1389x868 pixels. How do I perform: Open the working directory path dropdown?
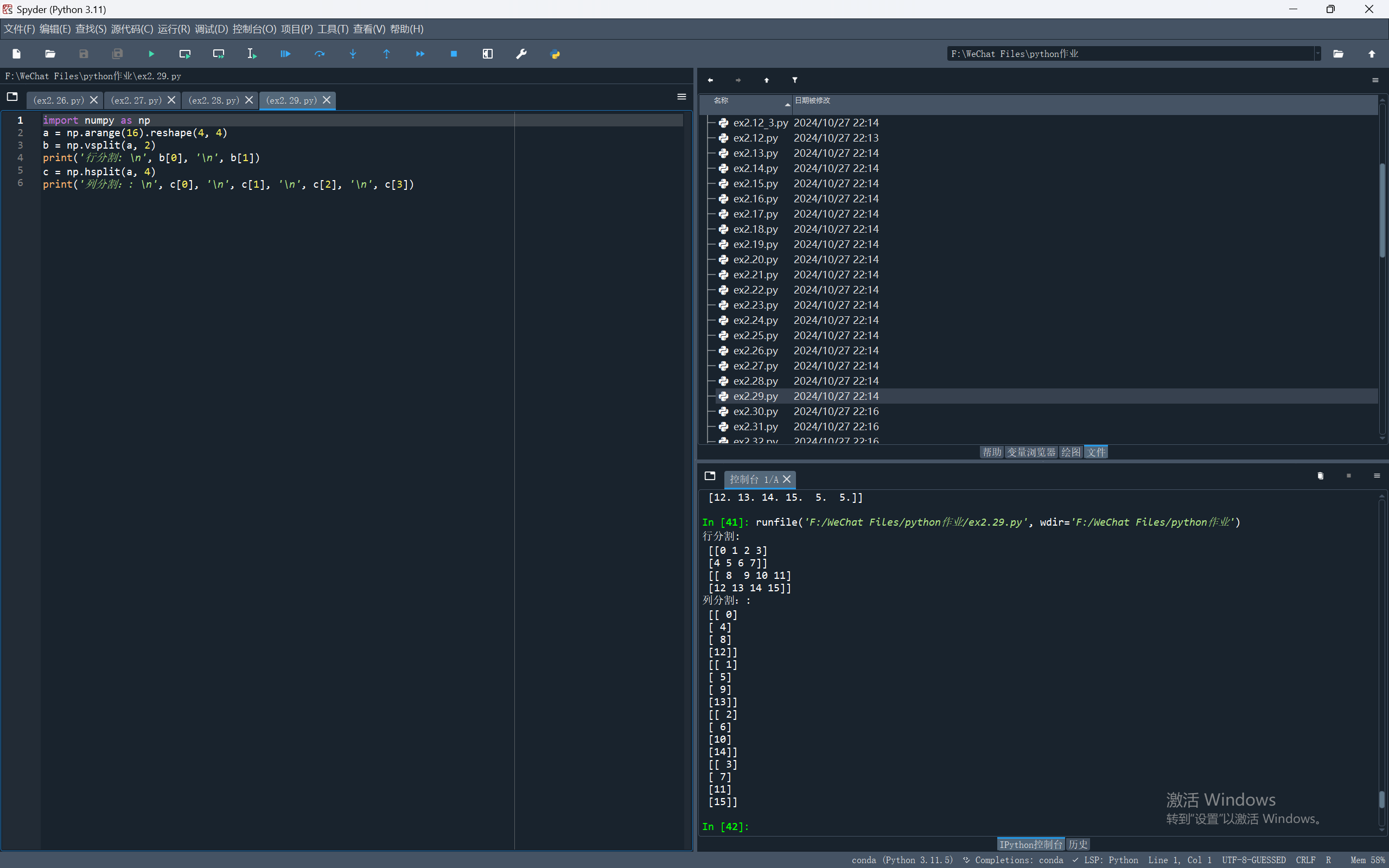pos(1317,54)
